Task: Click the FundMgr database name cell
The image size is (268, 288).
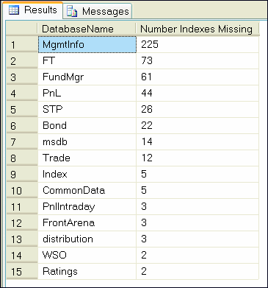Action: pyautogui.click(x=87, y=77)
